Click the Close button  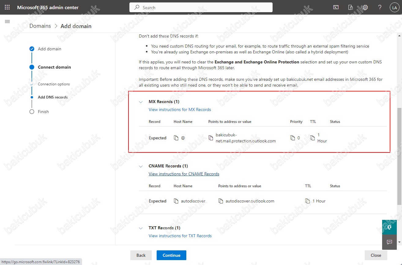click(x=376, y=255)
